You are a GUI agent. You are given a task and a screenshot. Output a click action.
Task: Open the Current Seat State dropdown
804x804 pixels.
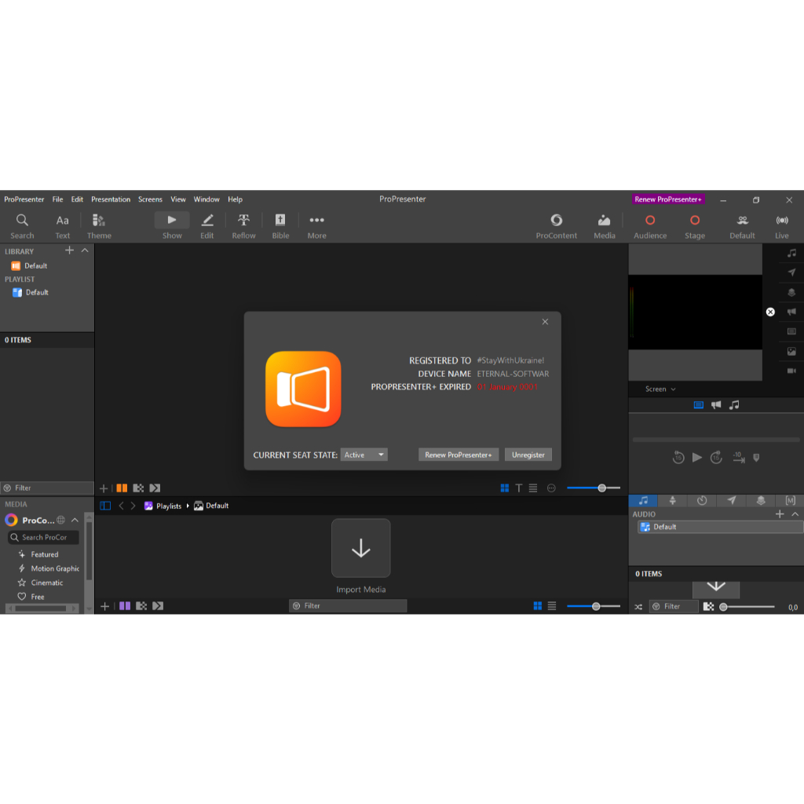[x=364, y=455]
